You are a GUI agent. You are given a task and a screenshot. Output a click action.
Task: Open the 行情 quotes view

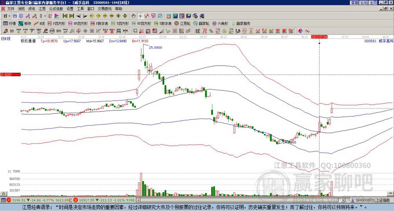[10, 23]
